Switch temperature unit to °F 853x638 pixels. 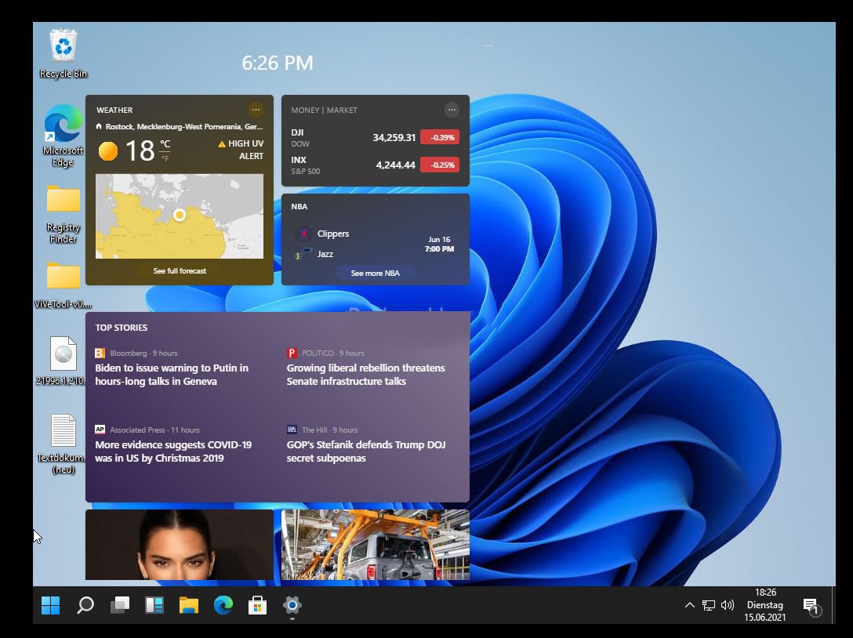tap(165, 159)
